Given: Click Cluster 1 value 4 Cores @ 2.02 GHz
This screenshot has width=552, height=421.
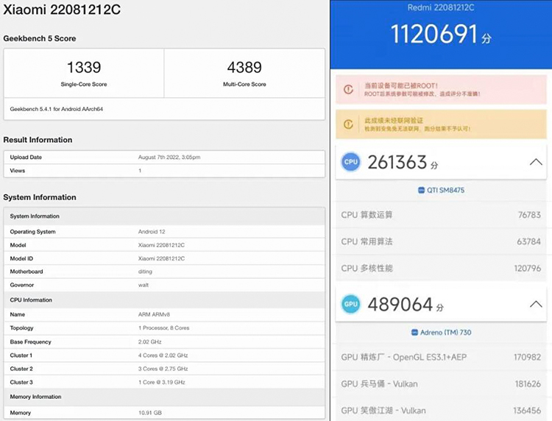Looking at the screenshot, I should click(163, 355).
